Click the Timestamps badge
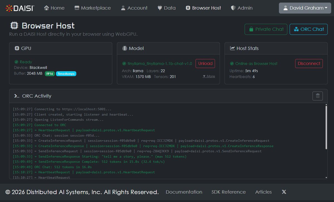 click(66, 74)
